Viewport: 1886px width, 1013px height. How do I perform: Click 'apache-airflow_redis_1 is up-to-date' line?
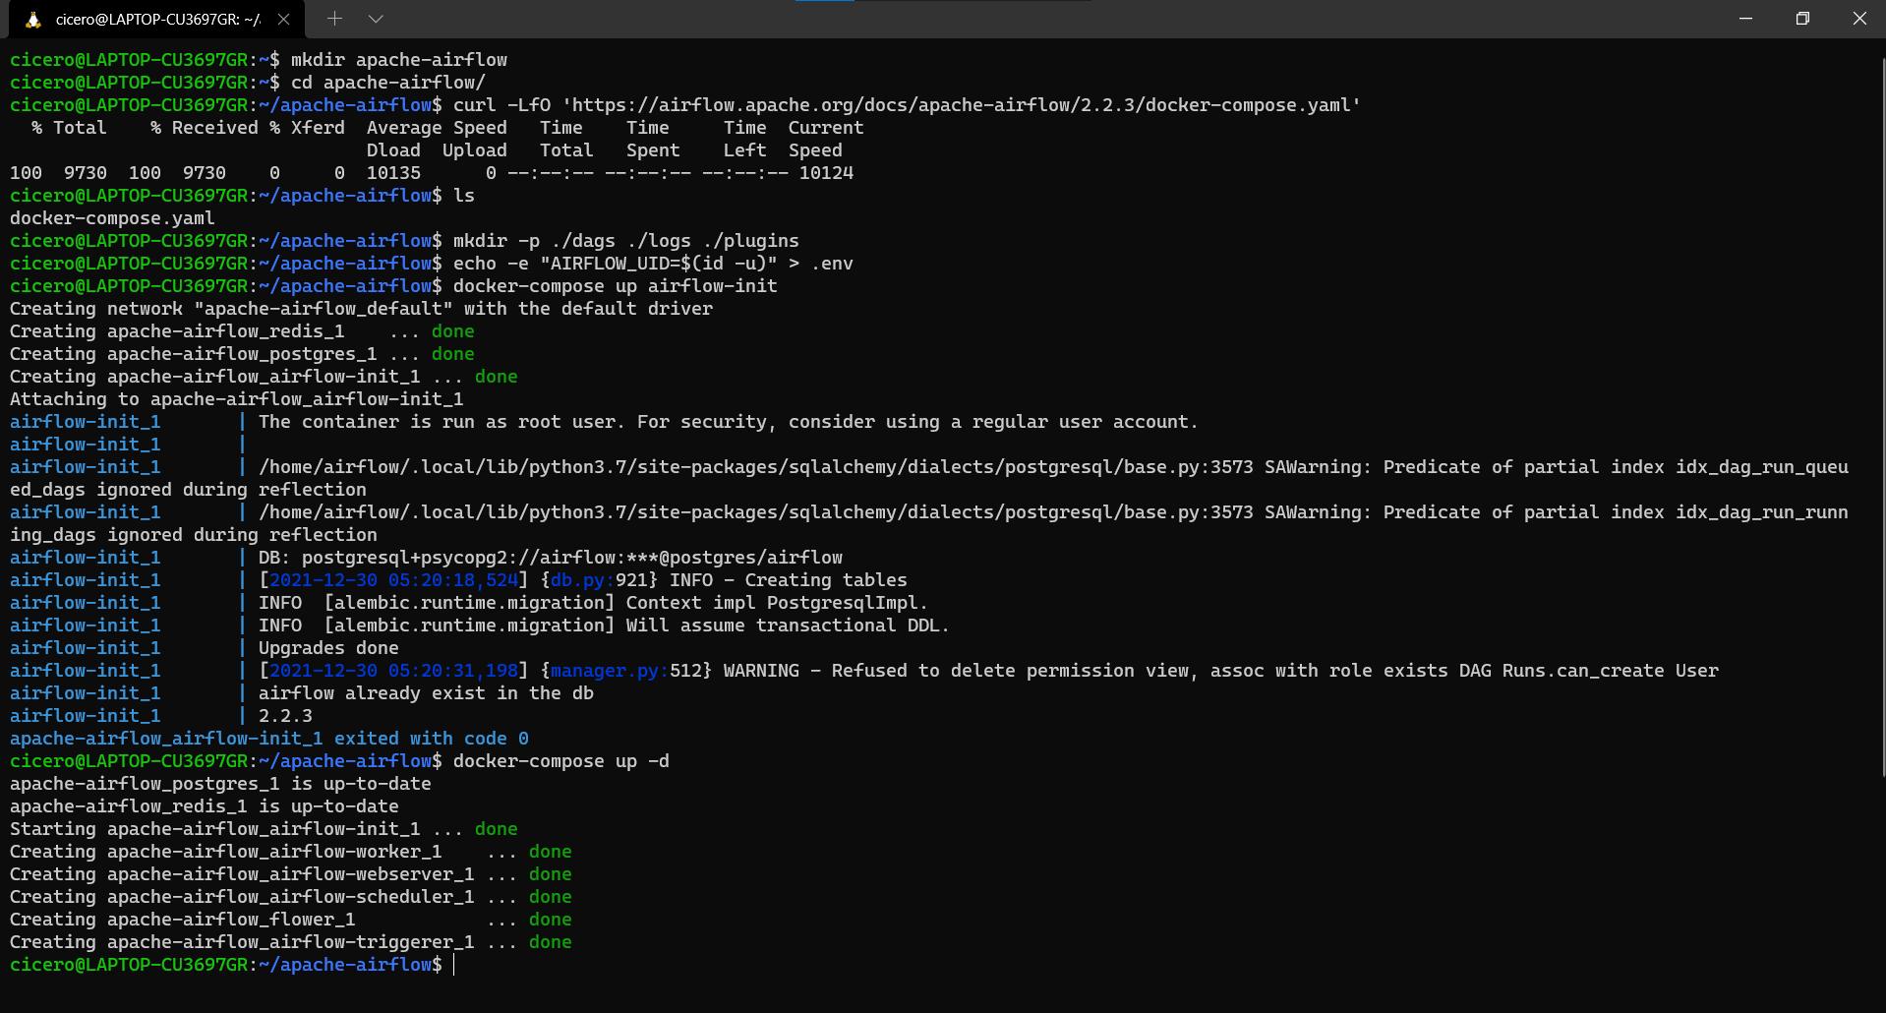tap(205, 806)
